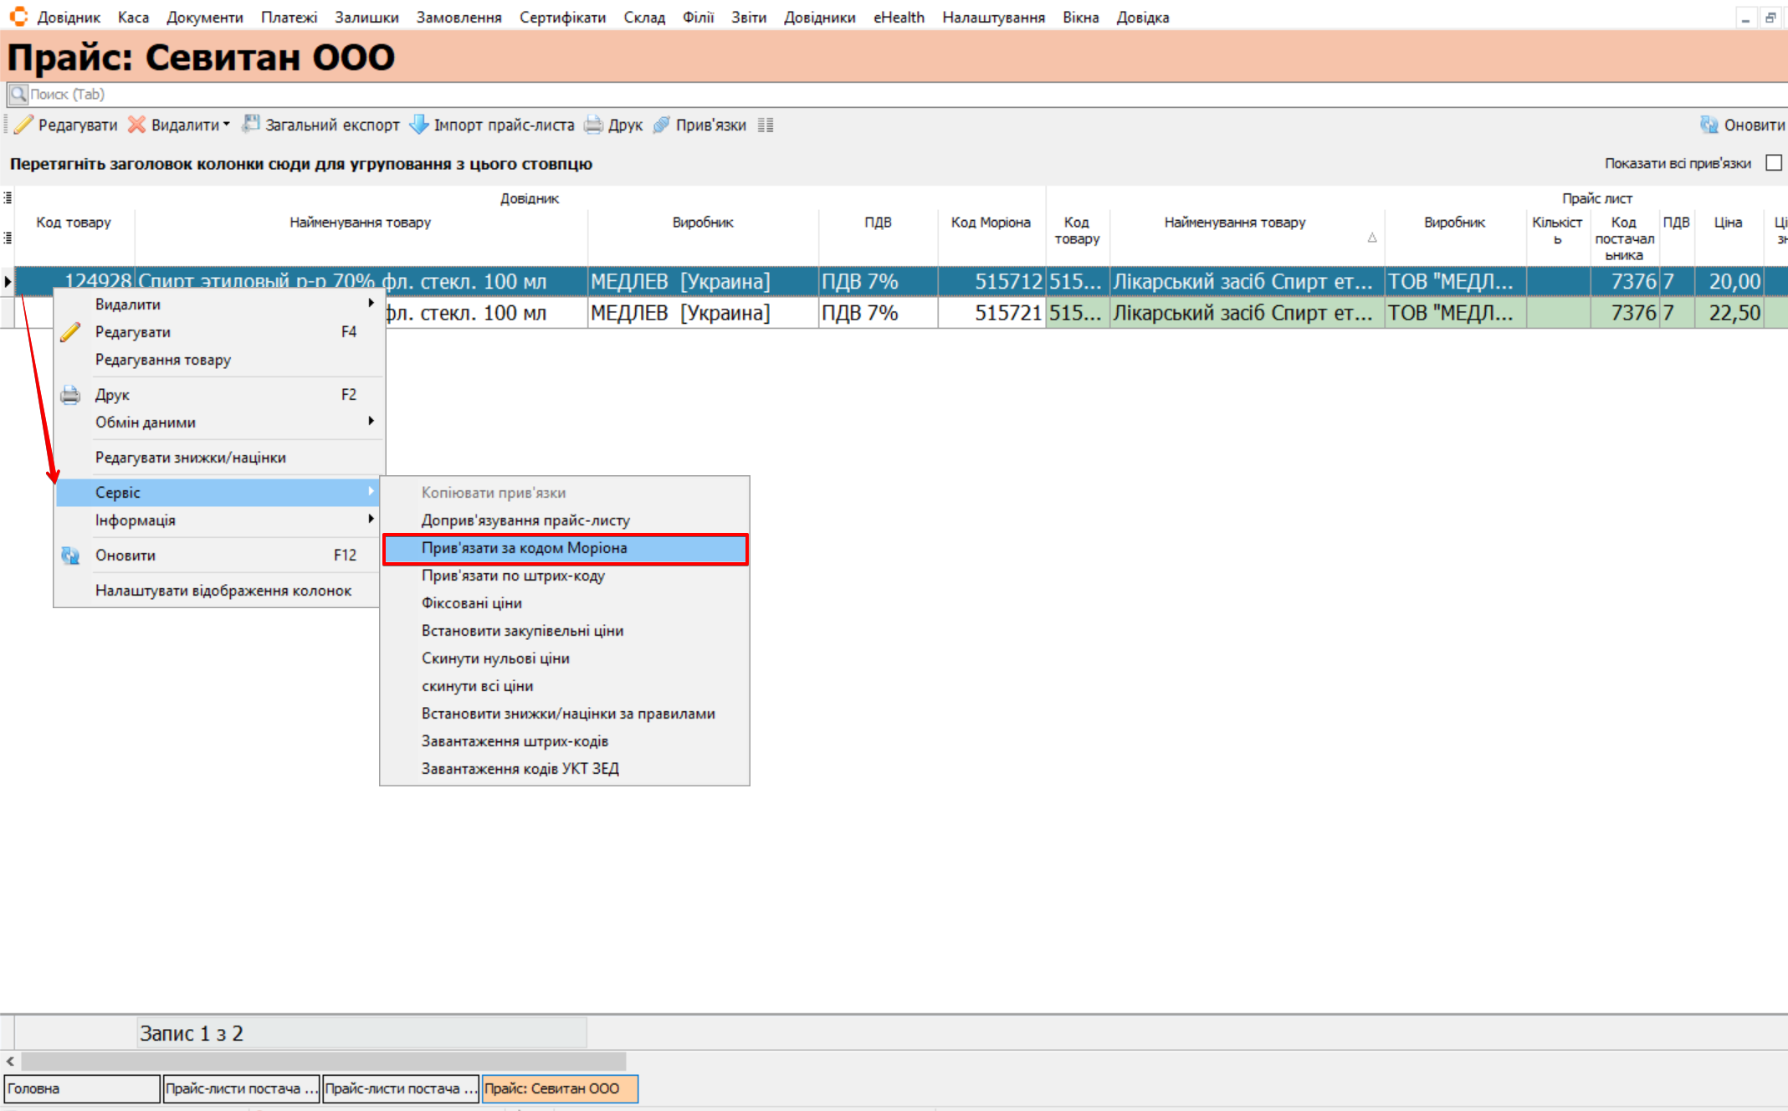Click the Загальний експорт toolbar icon
The image size is (1788, 1111).
pyautogui.click(x=250, y=125)
